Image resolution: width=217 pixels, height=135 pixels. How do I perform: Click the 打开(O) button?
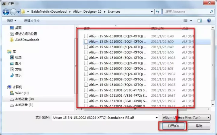coord(173,126)
